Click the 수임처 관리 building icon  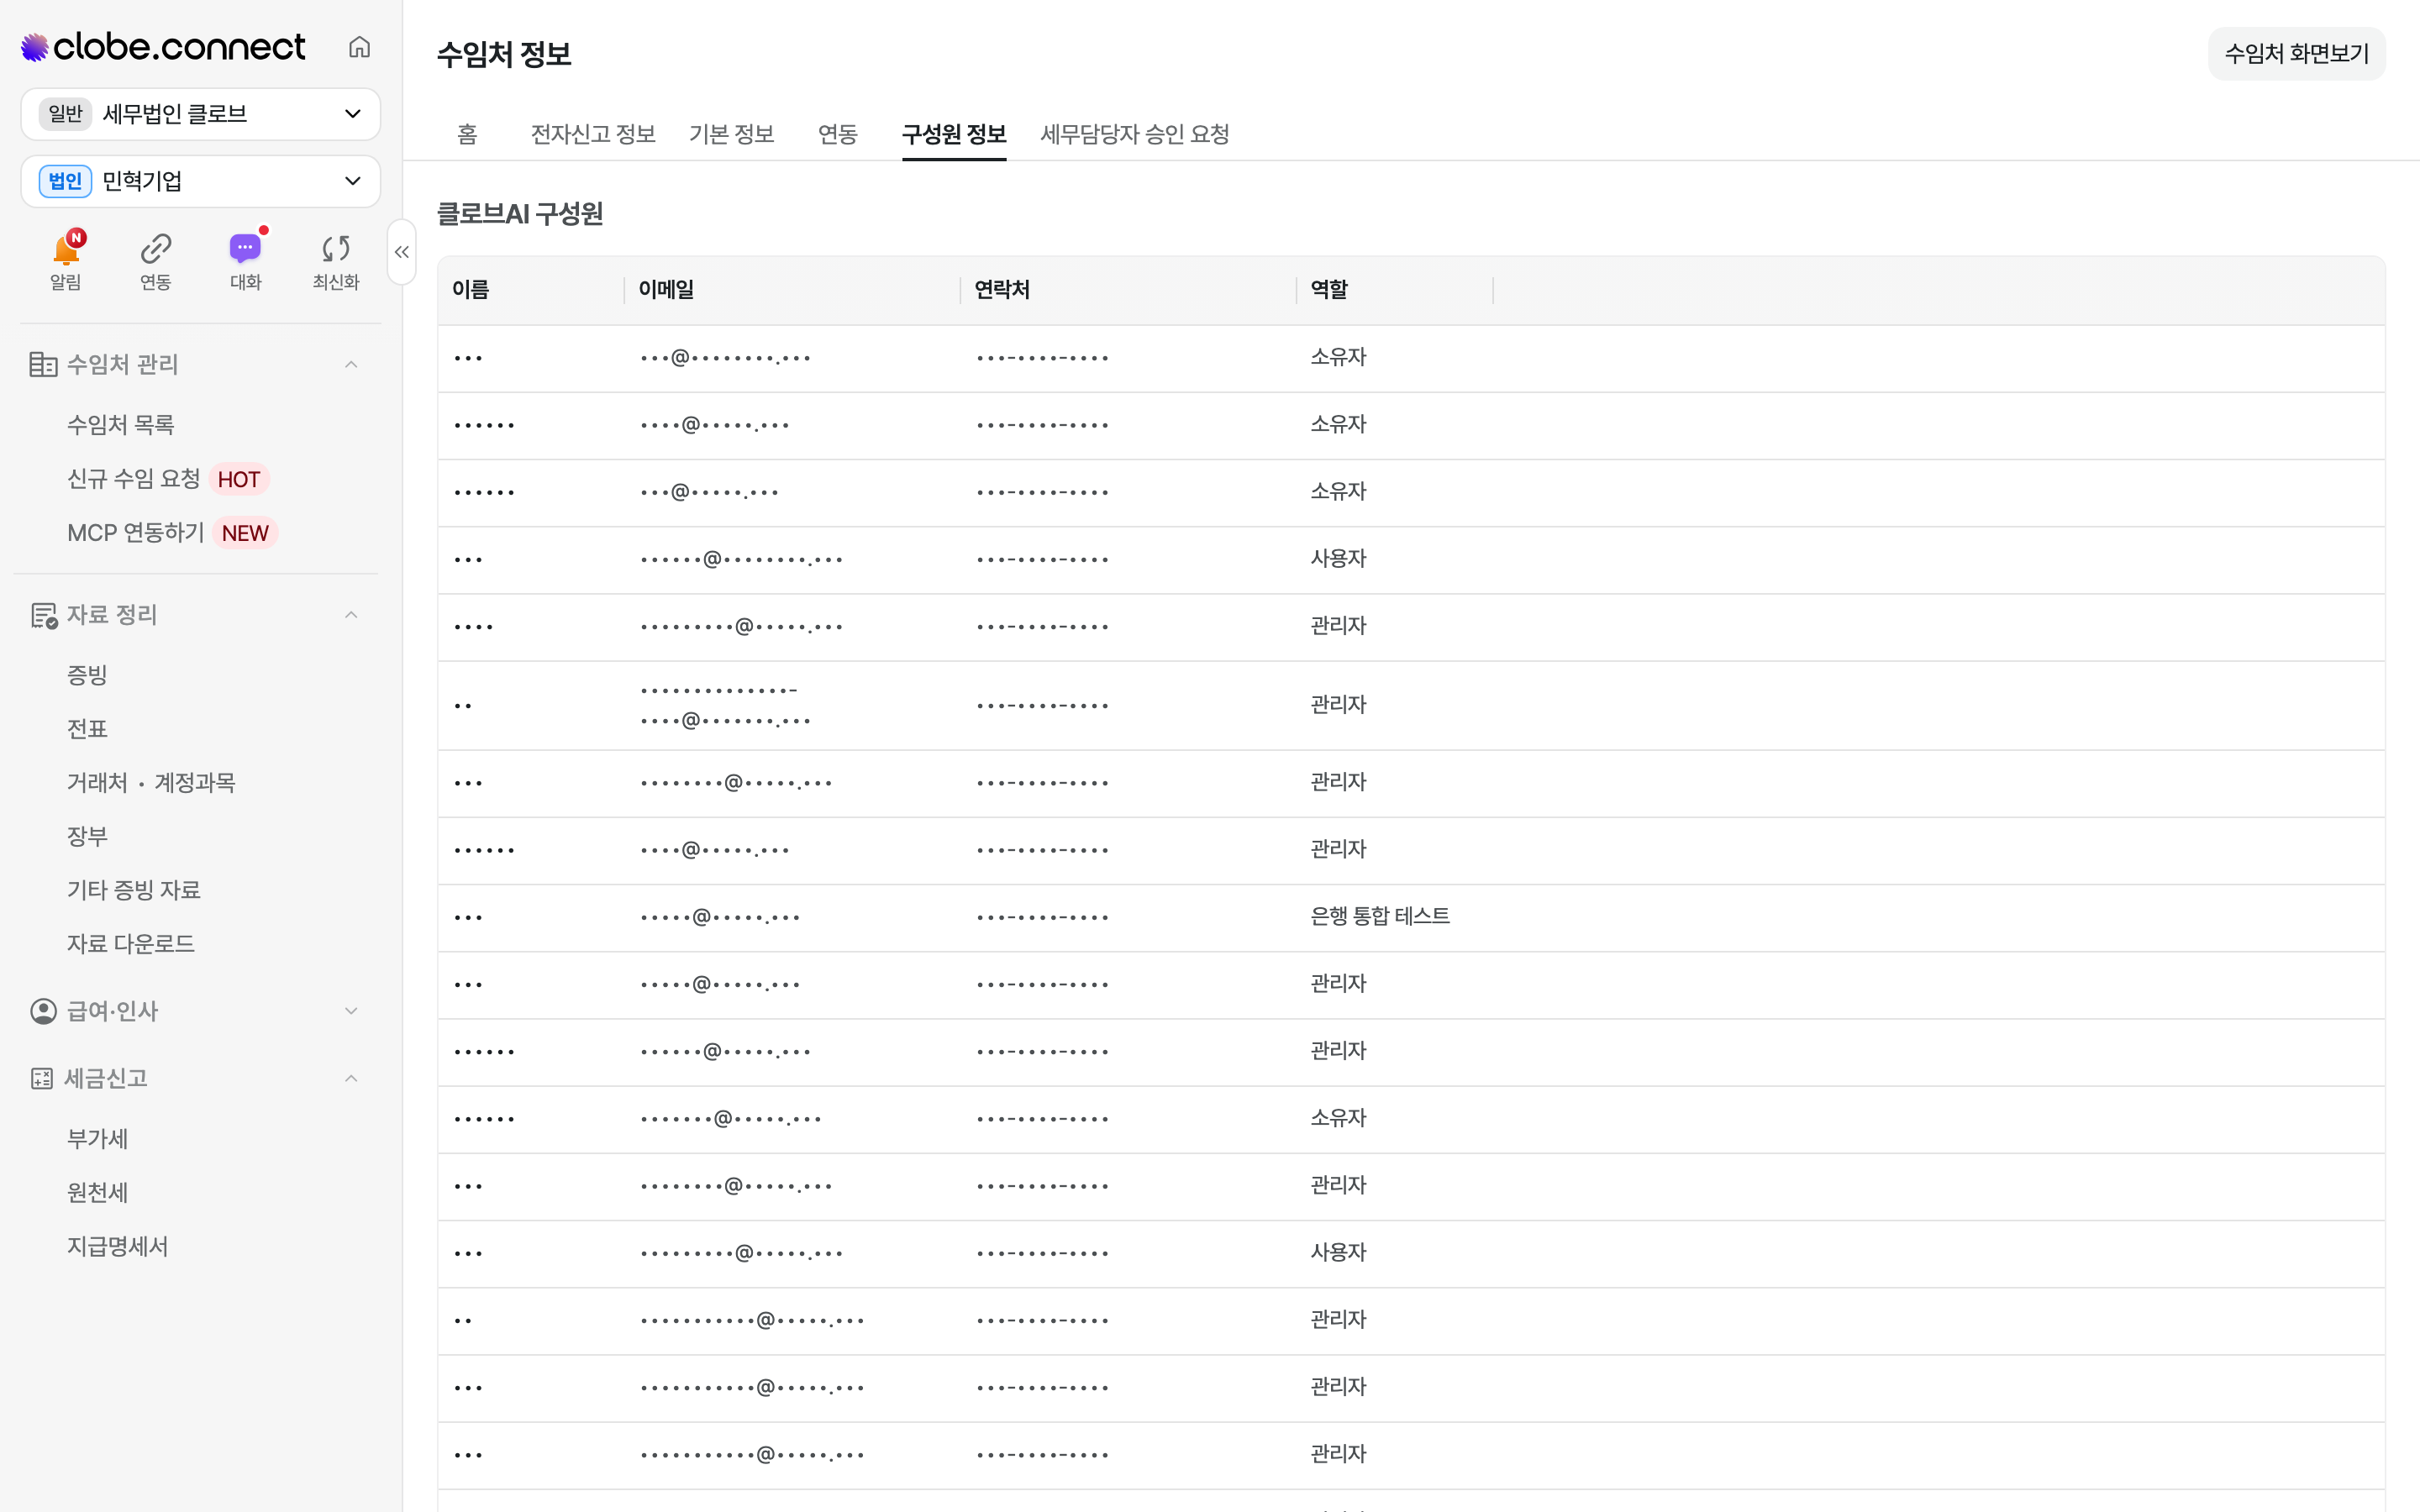(x=43, y=364)
